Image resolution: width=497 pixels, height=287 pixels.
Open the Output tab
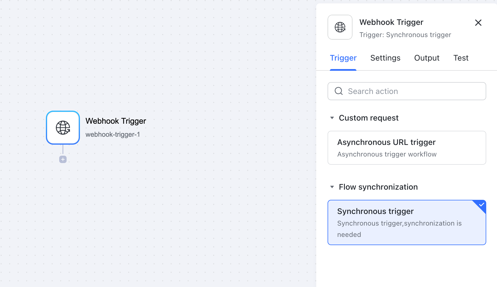pos(427,58)
